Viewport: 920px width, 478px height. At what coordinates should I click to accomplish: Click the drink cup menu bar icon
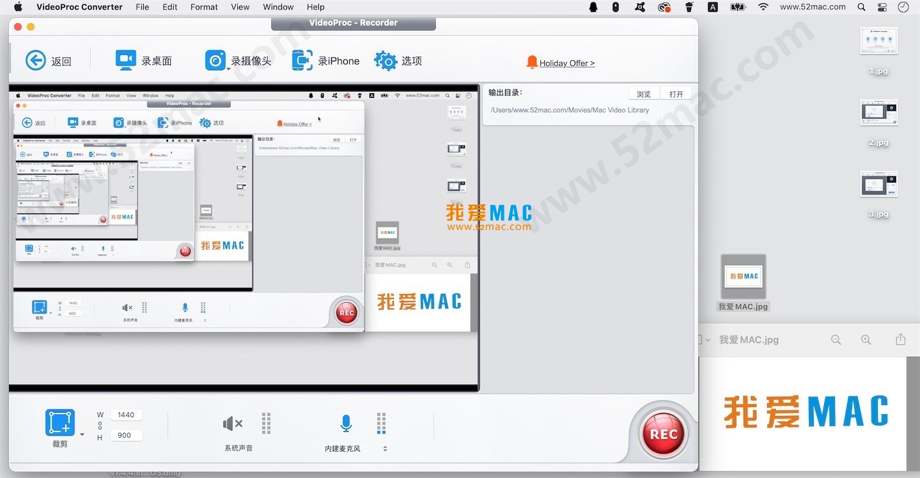pyautogui.click(x=689, y=7)
